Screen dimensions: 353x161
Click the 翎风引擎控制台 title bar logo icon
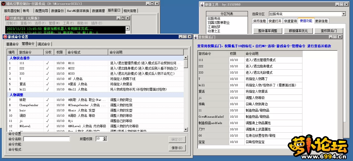(x=3, y=4)
